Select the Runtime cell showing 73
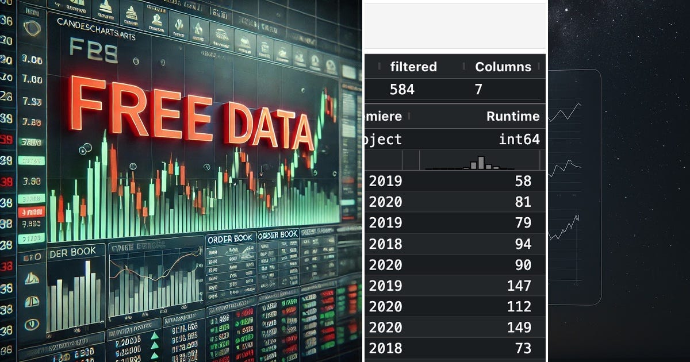The image size is (690, 362). 523,348
